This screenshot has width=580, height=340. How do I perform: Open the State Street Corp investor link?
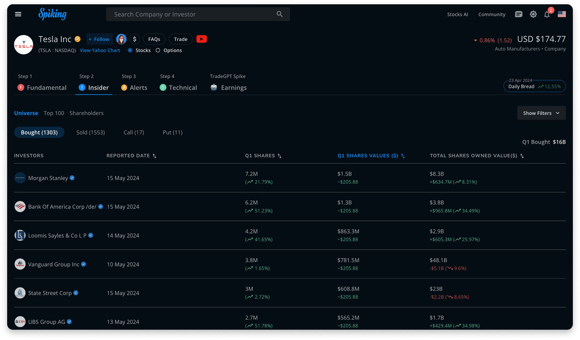coord(50,293)
